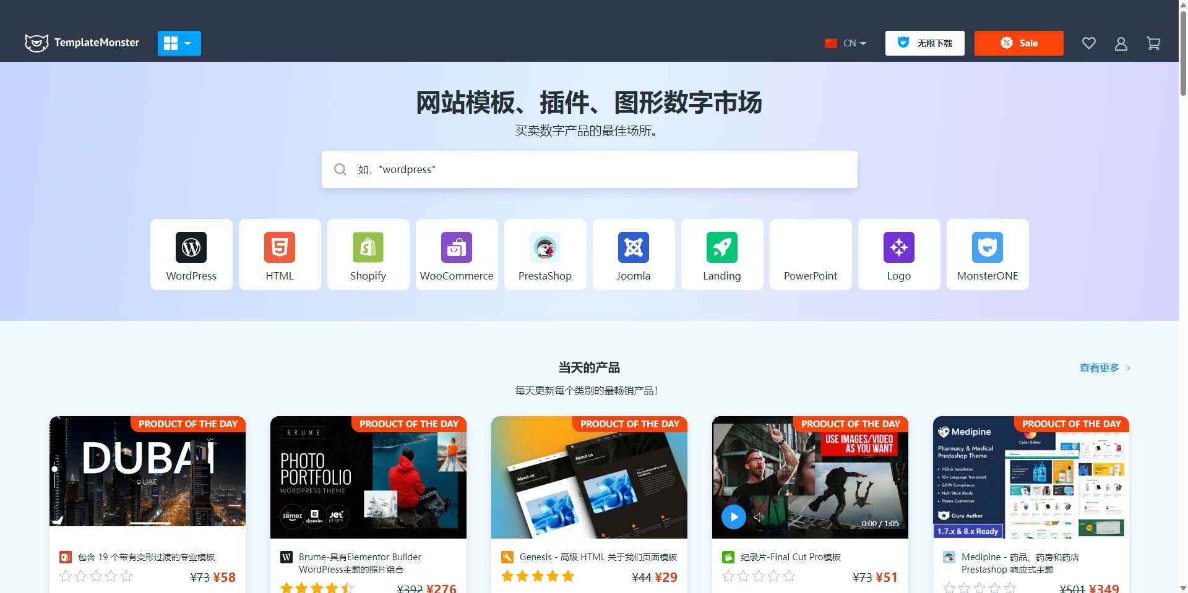Select the WooCommerce category icon

(x=457, y=247)
